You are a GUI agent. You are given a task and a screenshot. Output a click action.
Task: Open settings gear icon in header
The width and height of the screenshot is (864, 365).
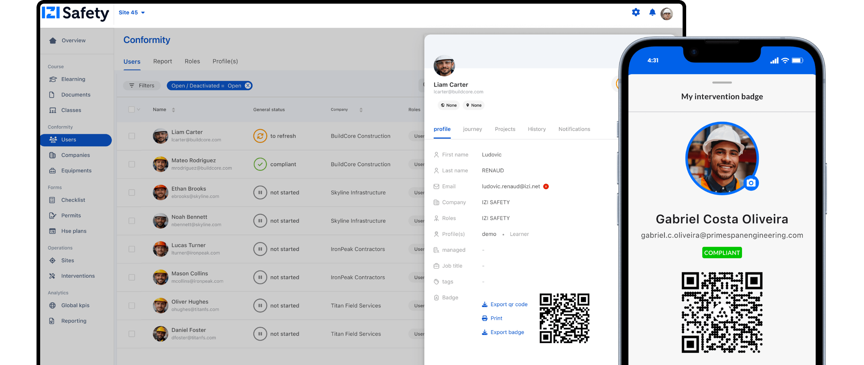[x=636, y=12]
